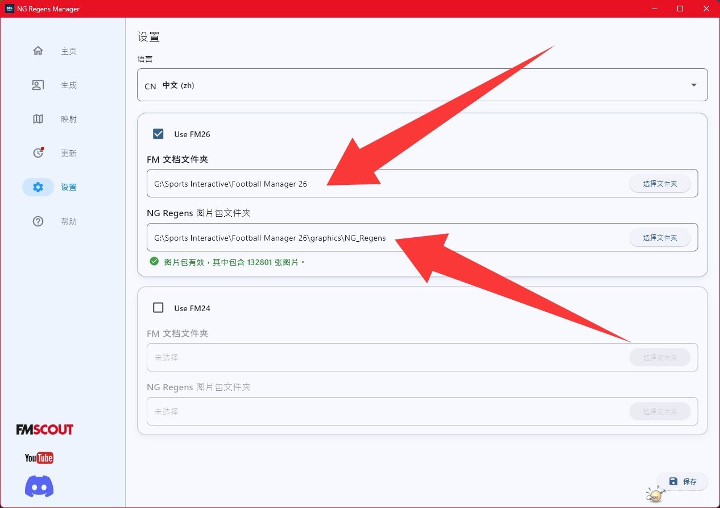Open the YouTube icon in sidebar footer

[39, 457]
